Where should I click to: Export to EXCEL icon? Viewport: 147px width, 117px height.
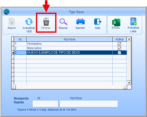tap(116, 22)
